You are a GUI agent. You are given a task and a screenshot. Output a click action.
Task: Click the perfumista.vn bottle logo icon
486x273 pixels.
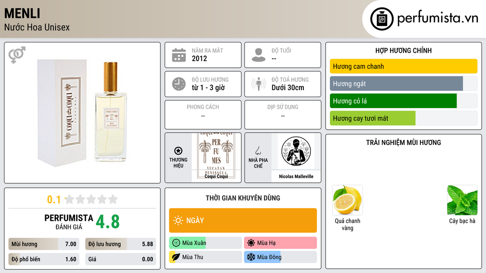tap(382, 19)
